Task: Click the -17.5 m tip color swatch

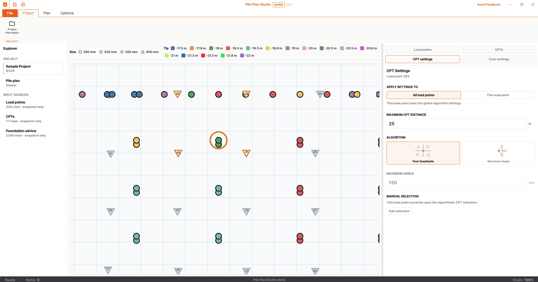Action: pos(173,48)
